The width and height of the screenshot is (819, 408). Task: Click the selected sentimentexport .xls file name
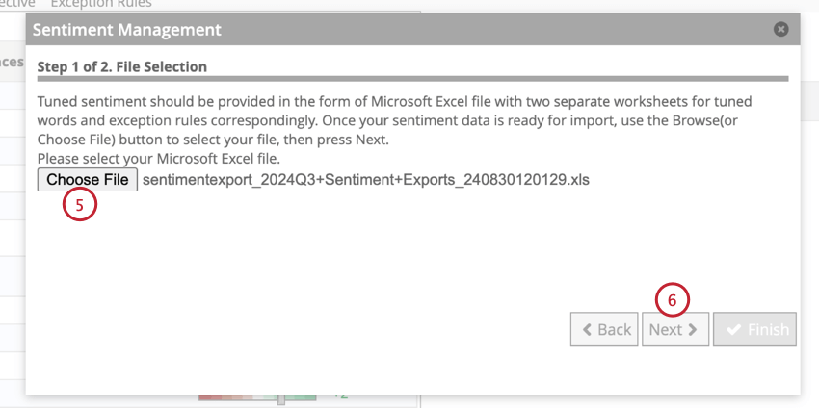coord(365,179)
